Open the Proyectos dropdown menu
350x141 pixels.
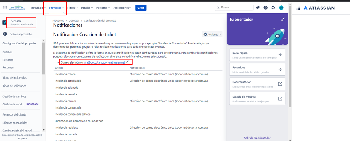(56, 8)
